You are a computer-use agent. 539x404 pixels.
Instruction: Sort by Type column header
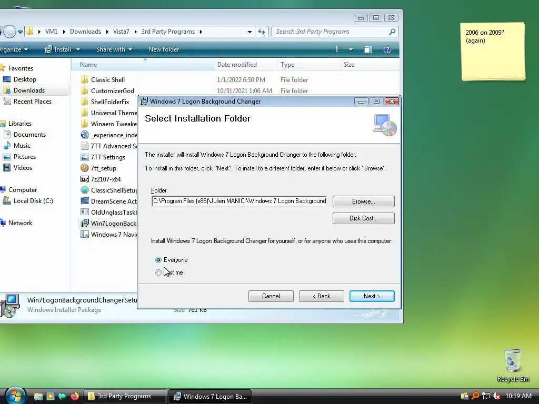click(308, 65)
